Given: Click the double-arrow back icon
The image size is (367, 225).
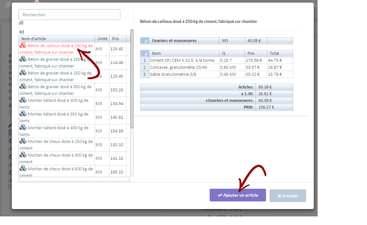Looking at the screenshot, I should click(21, 32).
